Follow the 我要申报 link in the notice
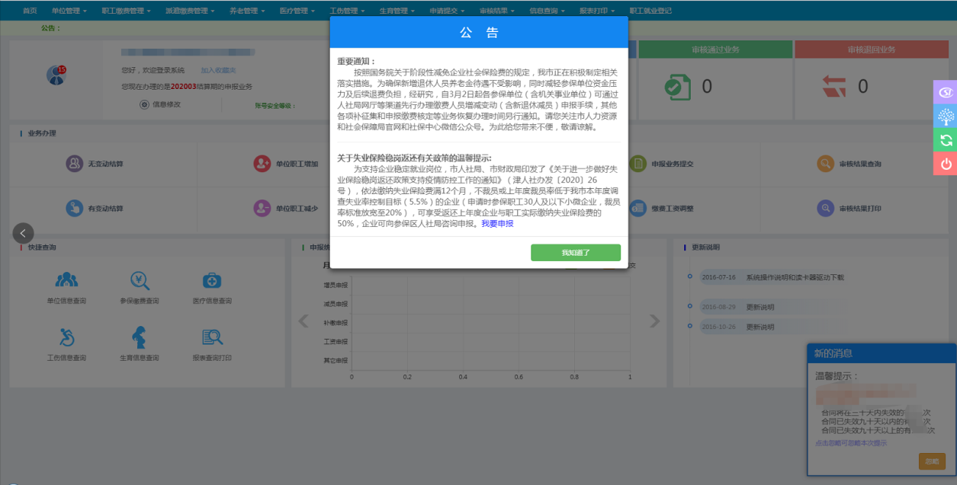The image size is (957, 485). 497,224
